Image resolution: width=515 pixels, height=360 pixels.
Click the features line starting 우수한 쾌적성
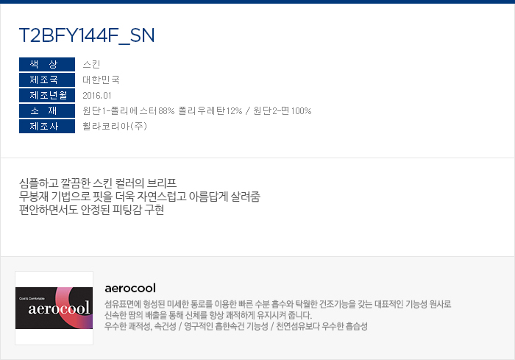pyautogui.click(x=236, y=326)
